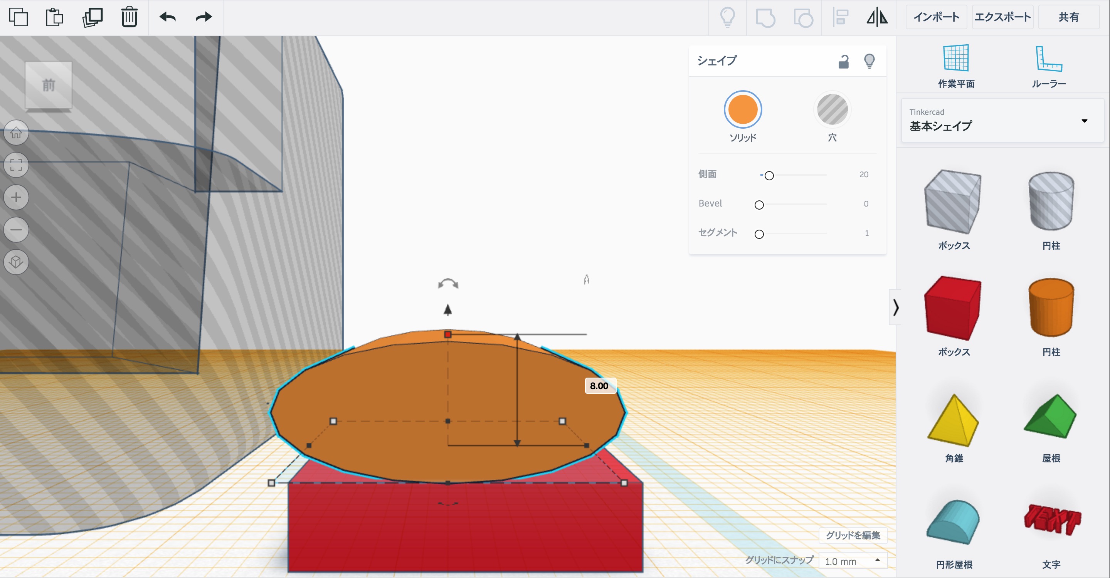Viewport: 1110px width, 578px height.
Task: Undo the last action
Action: click(168, 17)
